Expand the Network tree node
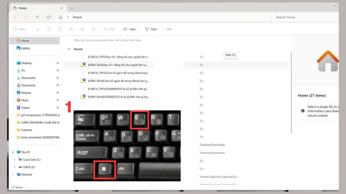346x194 pixels. (x=13, y=174)
